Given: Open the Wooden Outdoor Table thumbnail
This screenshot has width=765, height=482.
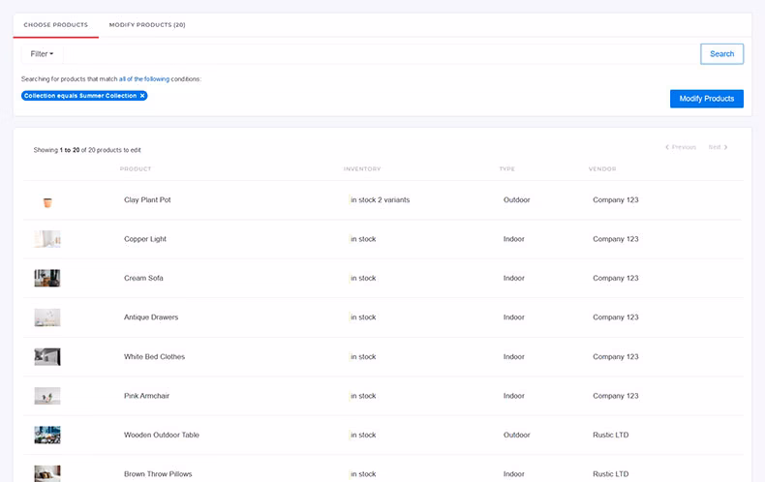Looking at the screenshot, I should click(47, 436).
